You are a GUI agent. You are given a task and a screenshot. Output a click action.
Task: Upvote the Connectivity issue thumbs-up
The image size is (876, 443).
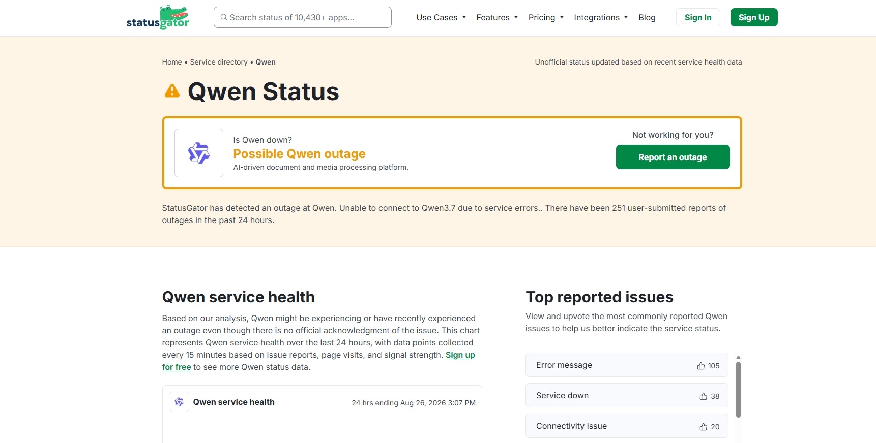pyautogui.click(x=704, y=427)
